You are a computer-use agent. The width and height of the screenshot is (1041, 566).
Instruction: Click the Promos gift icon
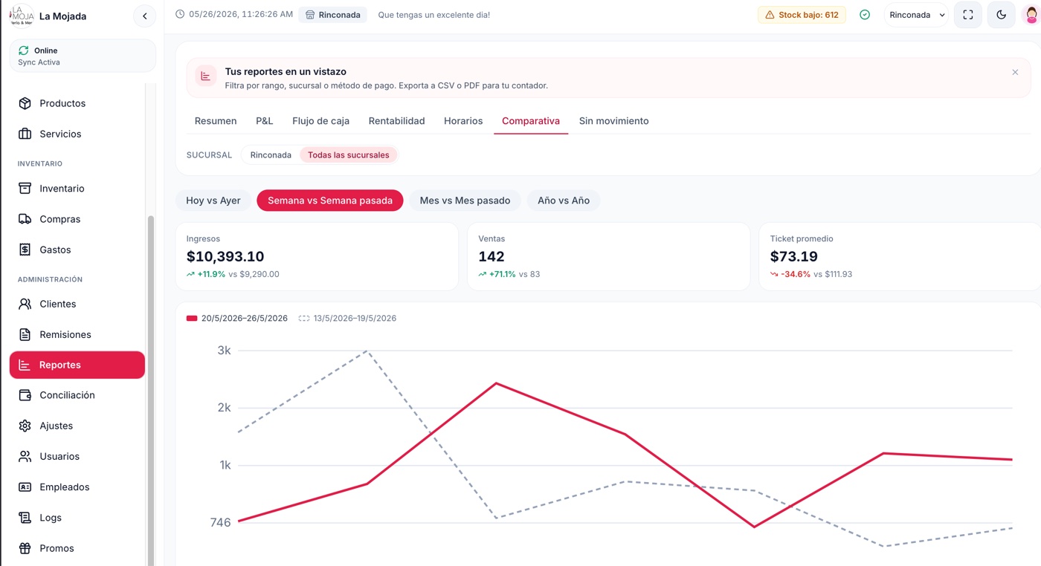[25, 548]
